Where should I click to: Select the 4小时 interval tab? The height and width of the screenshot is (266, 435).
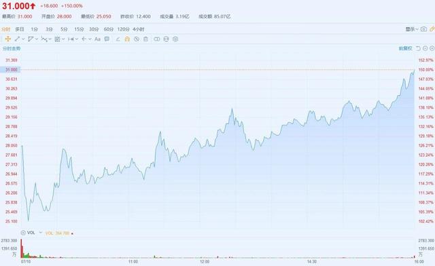pos(139,29)
